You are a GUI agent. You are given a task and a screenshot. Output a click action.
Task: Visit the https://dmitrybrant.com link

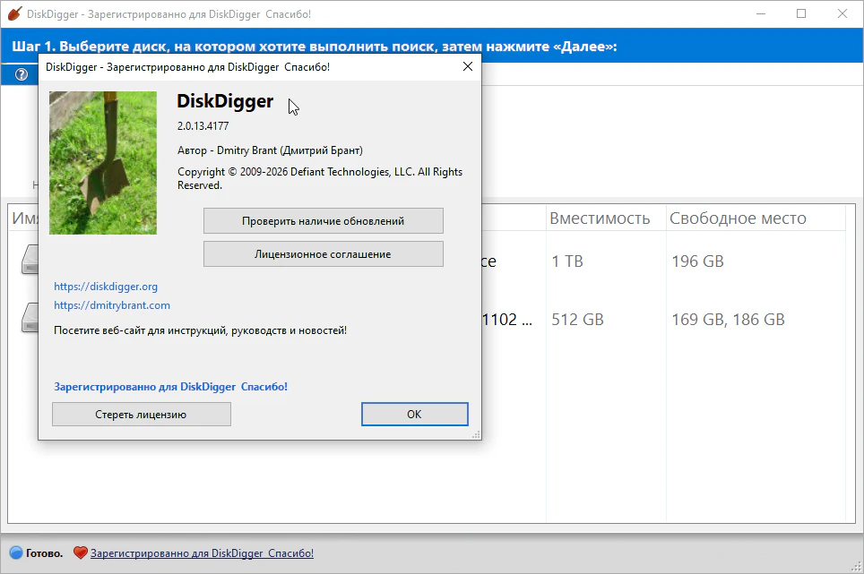tap(112, 305)
